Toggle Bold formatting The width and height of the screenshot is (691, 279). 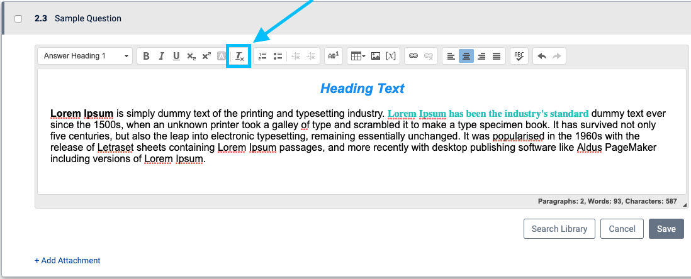pyautogui.click(x=146, y=56)
